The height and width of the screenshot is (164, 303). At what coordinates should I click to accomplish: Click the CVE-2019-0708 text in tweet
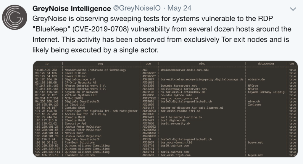pyautogui.click(x=101, y=29)
